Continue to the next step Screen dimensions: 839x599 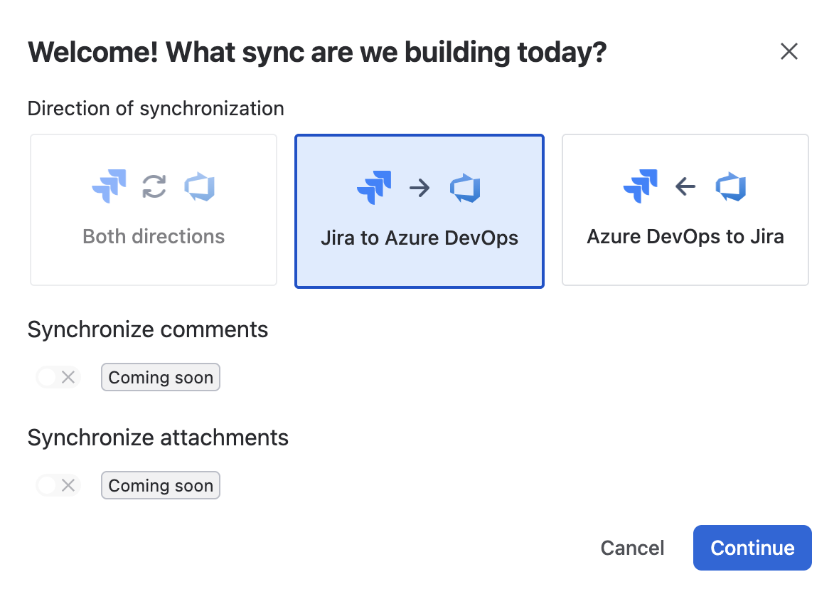[752, 548]
